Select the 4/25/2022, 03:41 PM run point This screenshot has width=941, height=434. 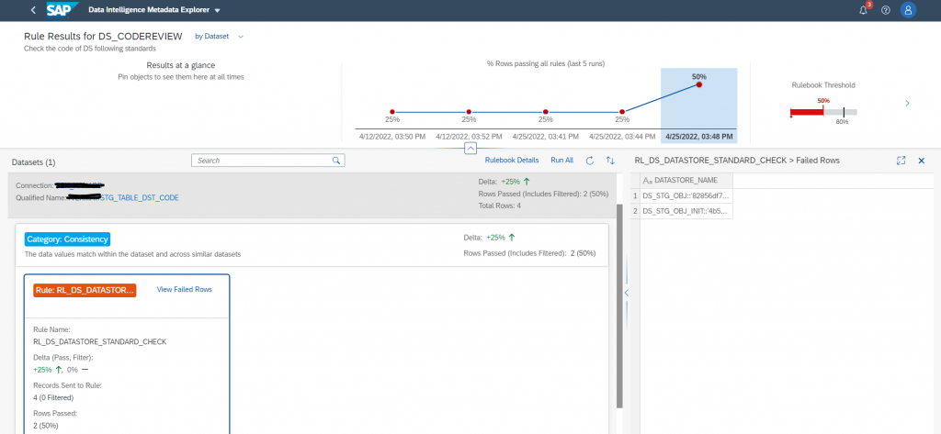coord(546,112)
